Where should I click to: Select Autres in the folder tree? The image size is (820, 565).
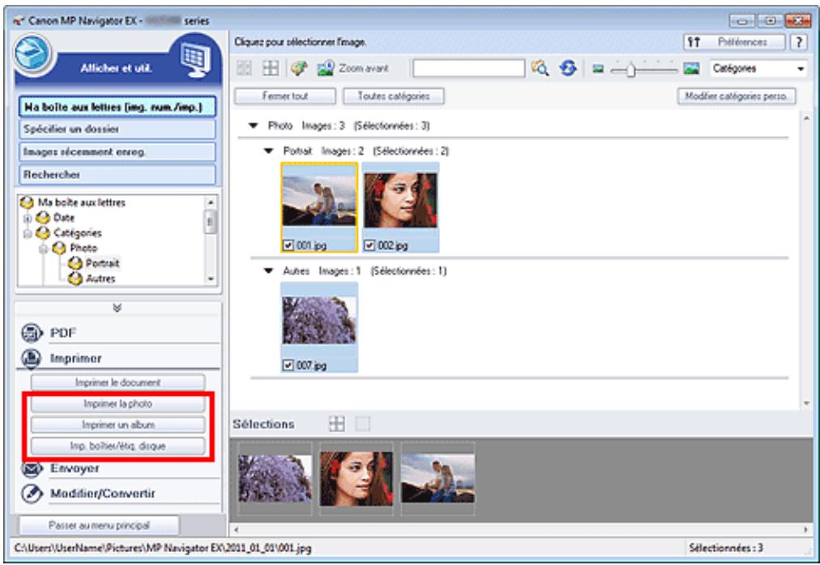100,278
